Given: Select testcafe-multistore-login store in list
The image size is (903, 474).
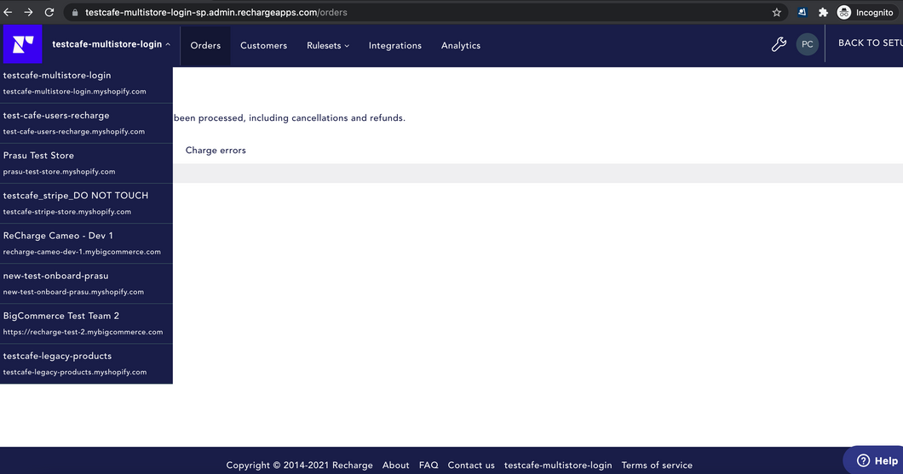Looking at the screenshot, I should click(86, 83).
